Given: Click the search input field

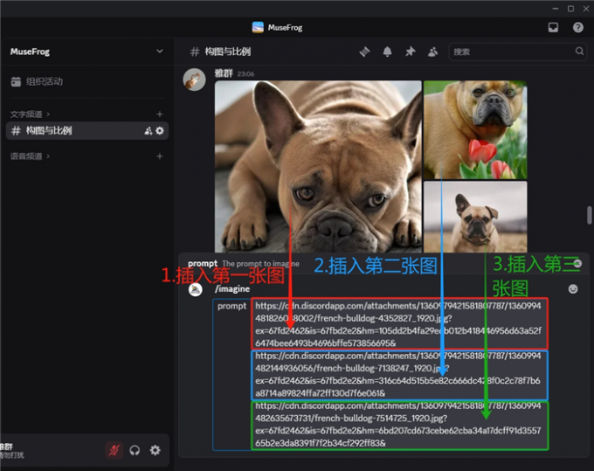Looking at the screenshot, I should point(517,52).
